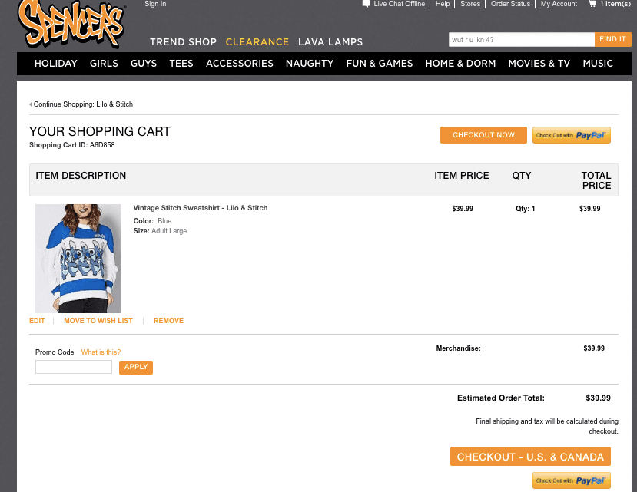637x492 pixels.
Task: Select the Lava Lamps link
Action: tap(330, 41)
